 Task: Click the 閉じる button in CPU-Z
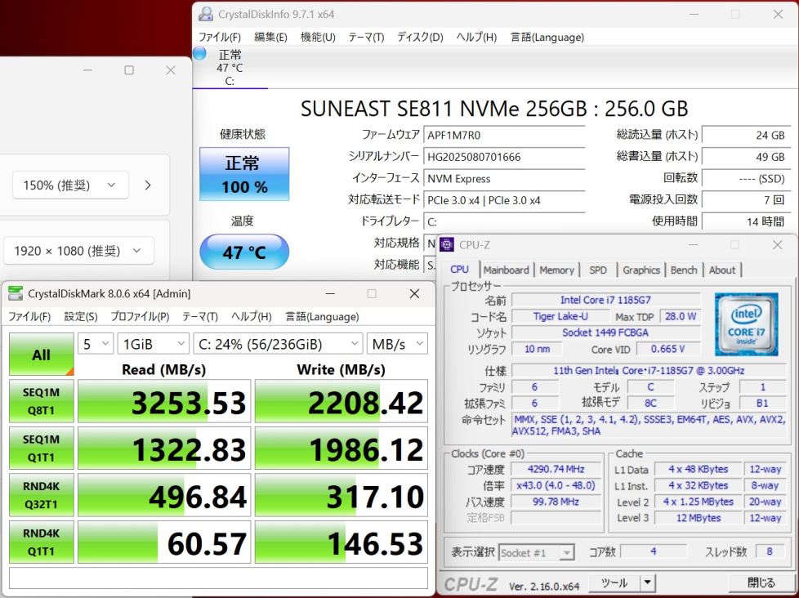tap(761, 582)
